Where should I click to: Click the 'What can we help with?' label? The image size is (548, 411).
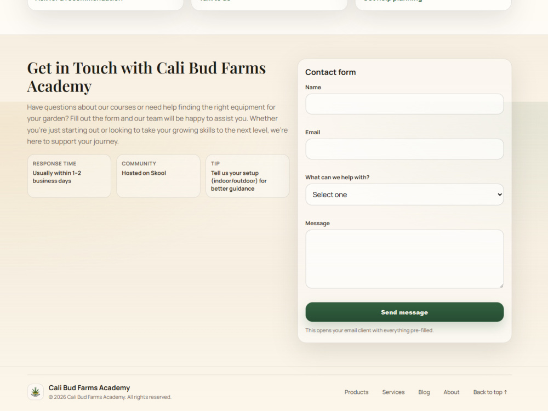click(x=337, y=177)
